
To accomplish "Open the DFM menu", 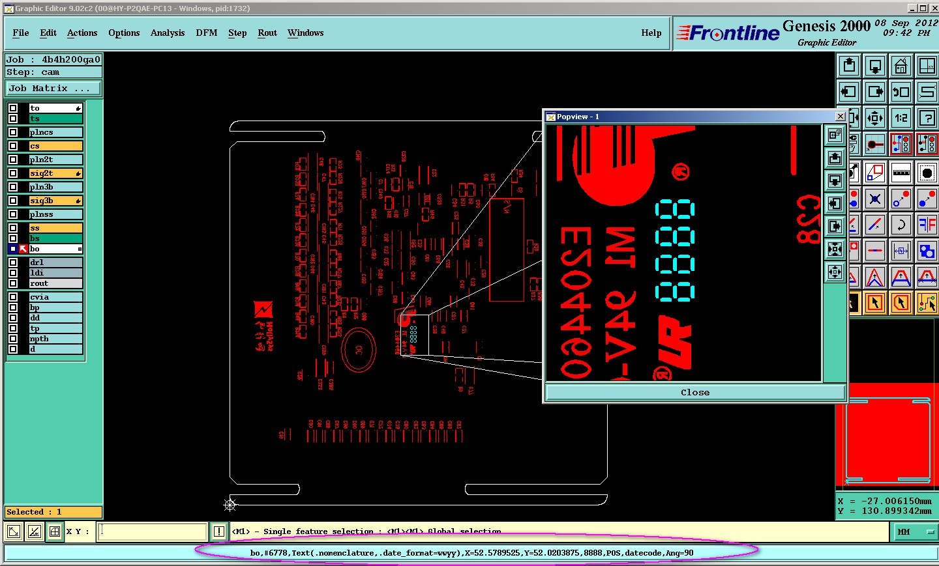I will (x=207, y=33).
